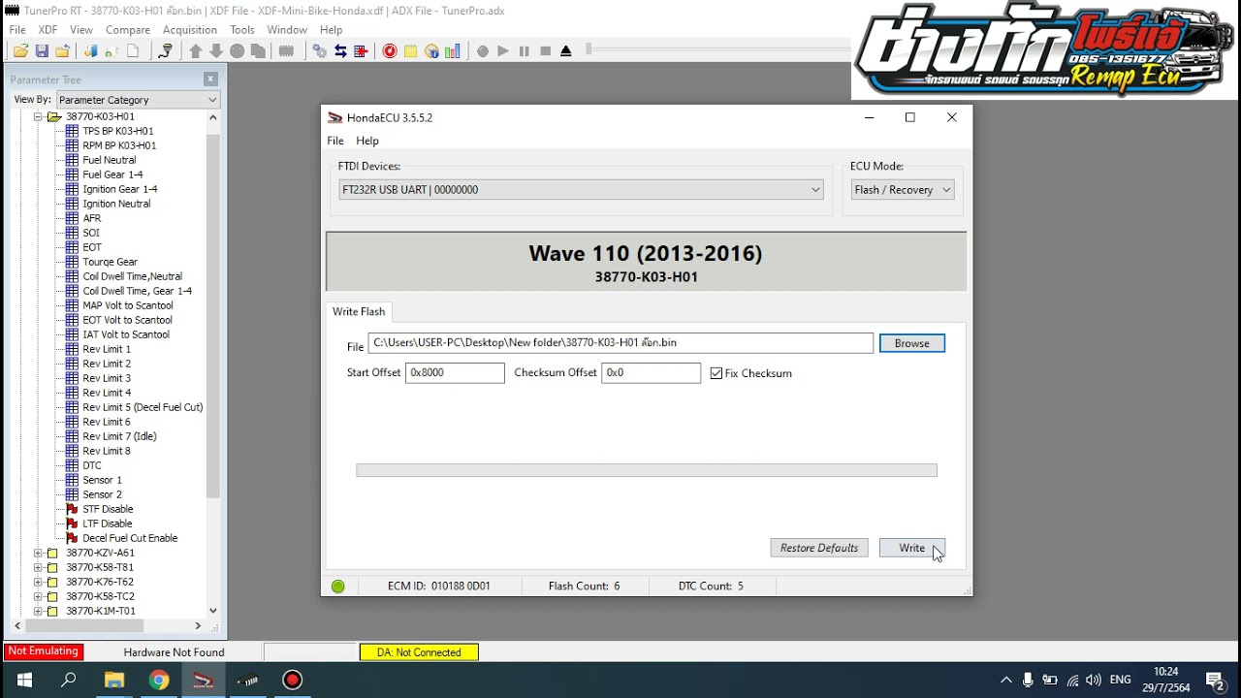
Task: Collapse the 38770-K03-H01 tree folder
Action: 39,116
